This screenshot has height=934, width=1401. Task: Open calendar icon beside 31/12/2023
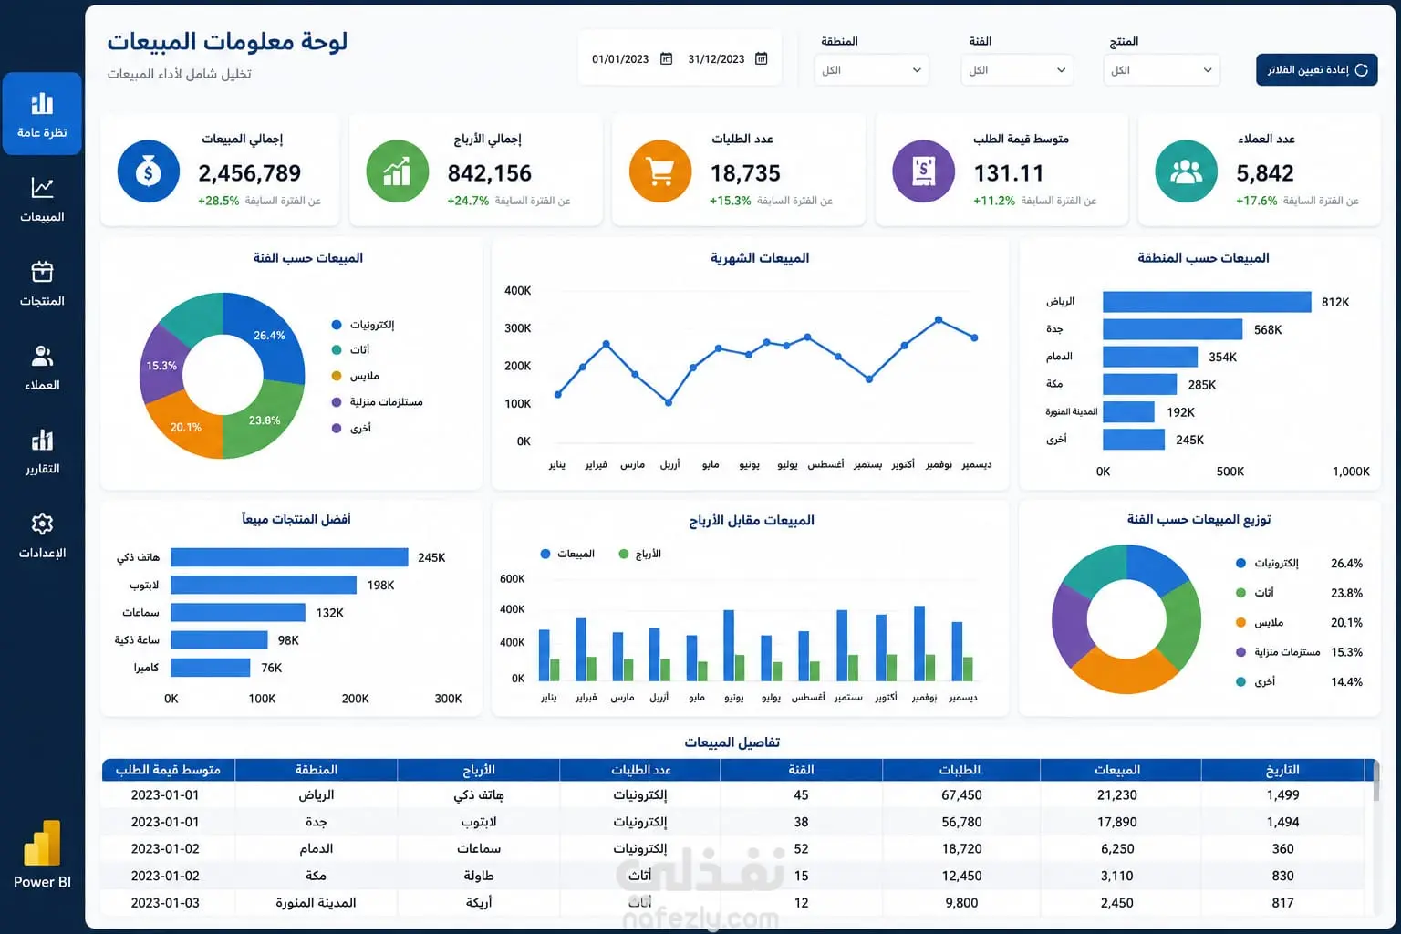762,58
